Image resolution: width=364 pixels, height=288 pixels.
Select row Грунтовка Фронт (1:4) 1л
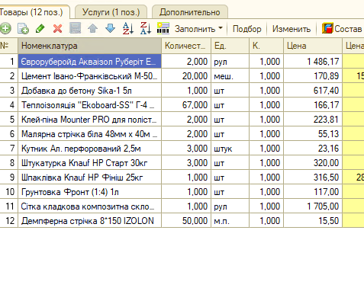click(x=89, y=191)
